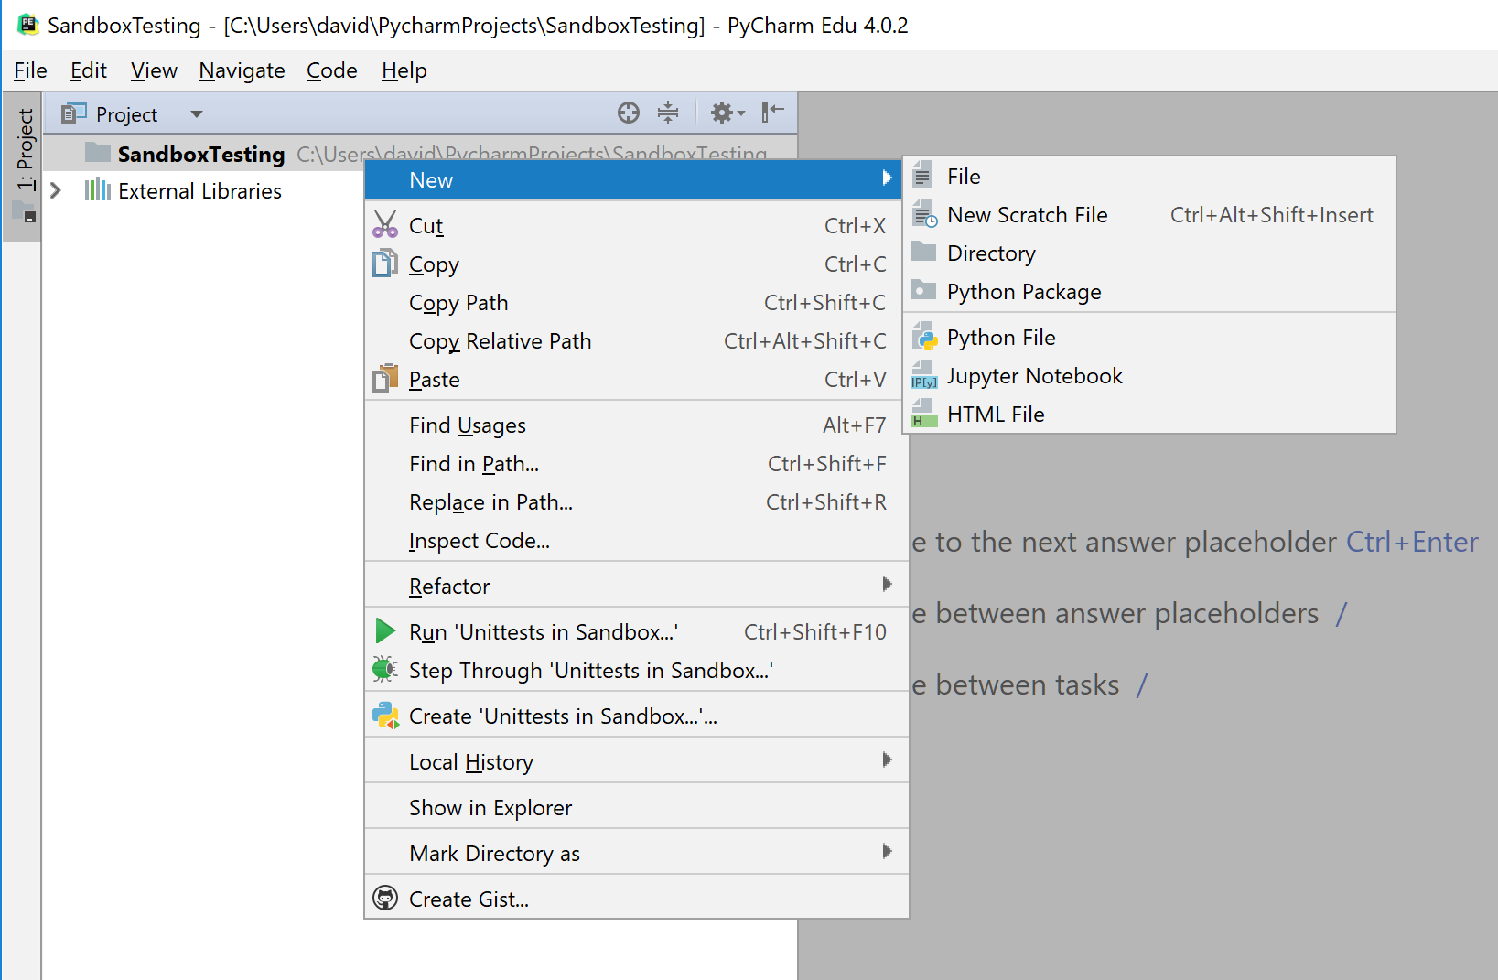This screenshot has height=980, width=1498.
Task: Open the View menu
Action: point(153,70)
